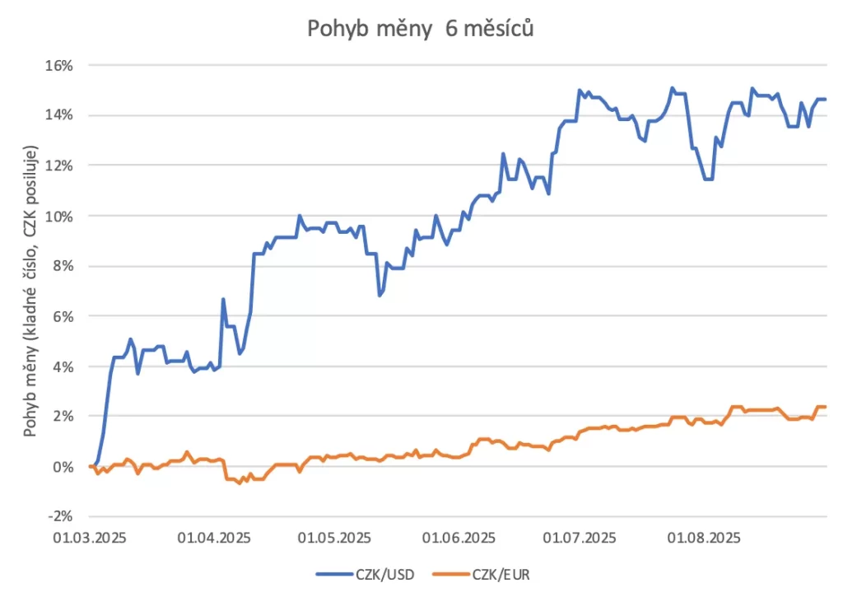Select the 01.04.2025 date axis label

(214, 538)
